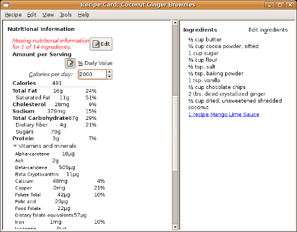The width and height of the screenshot is (297, 232).
Task: Open the Edit menu
Action: pyautogui.click(x=31, y=15)
